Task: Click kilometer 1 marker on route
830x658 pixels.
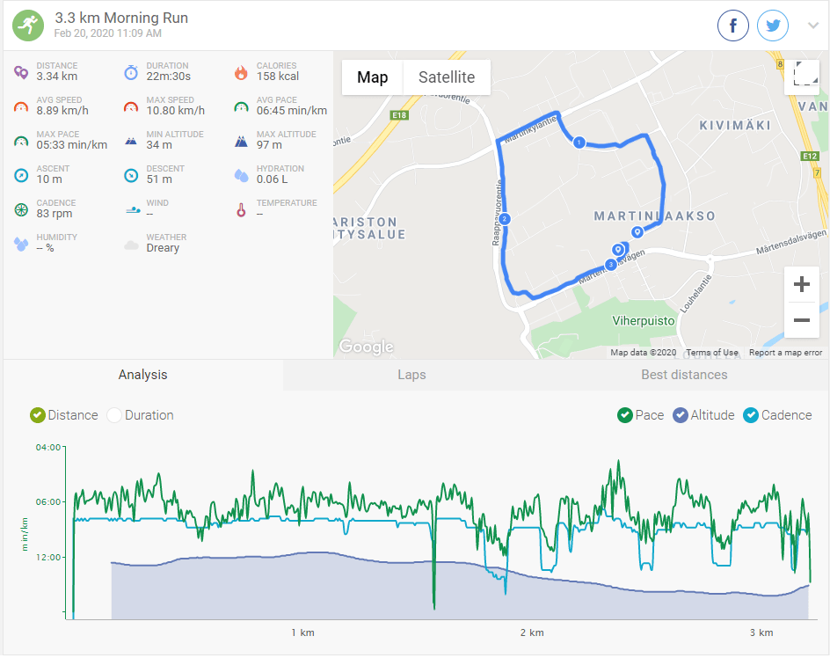Action: (579, 143)
